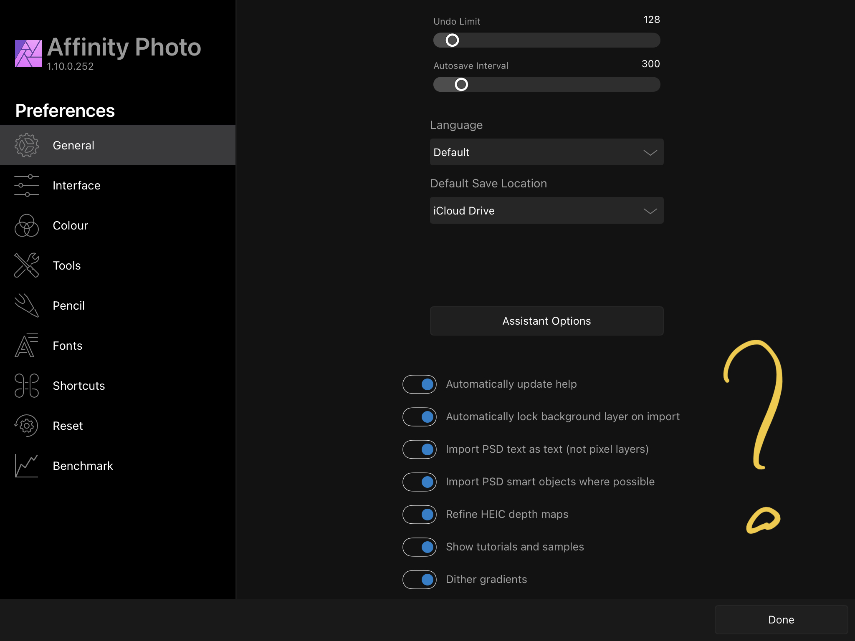Click the Affinity Photo logo icon

coord(28,53)
